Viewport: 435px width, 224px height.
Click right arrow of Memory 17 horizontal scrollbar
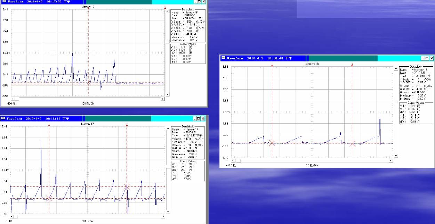[x=163, y=216]
